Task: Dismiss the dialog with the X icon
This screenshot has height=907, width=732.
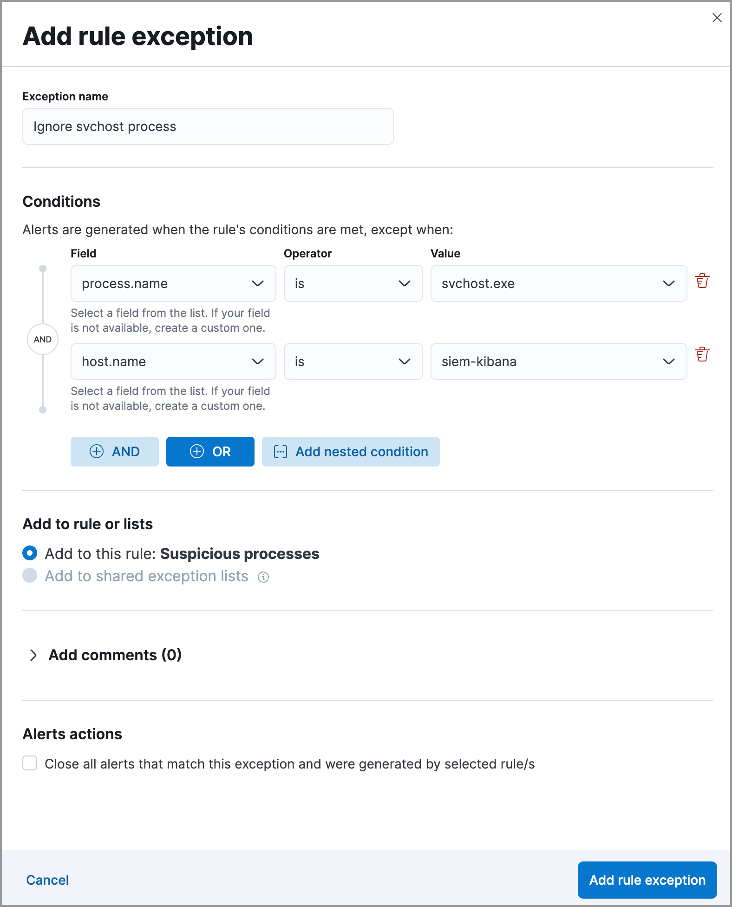Action: click(717, 18)
